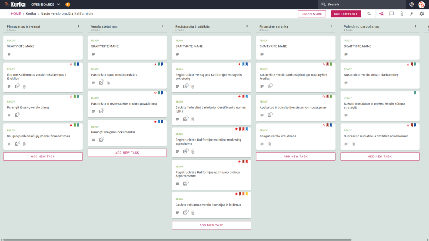Open board settings gear icon
Screen dimensions: 429x241
point(421,14)
